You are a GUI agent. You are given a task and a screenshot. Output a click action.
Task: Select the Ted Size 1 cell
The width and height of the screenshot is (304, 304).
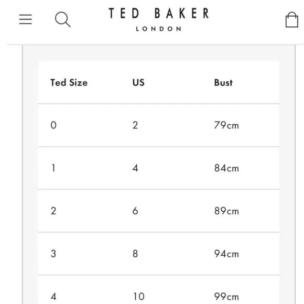pyautogui.click(x=53, y=168)
